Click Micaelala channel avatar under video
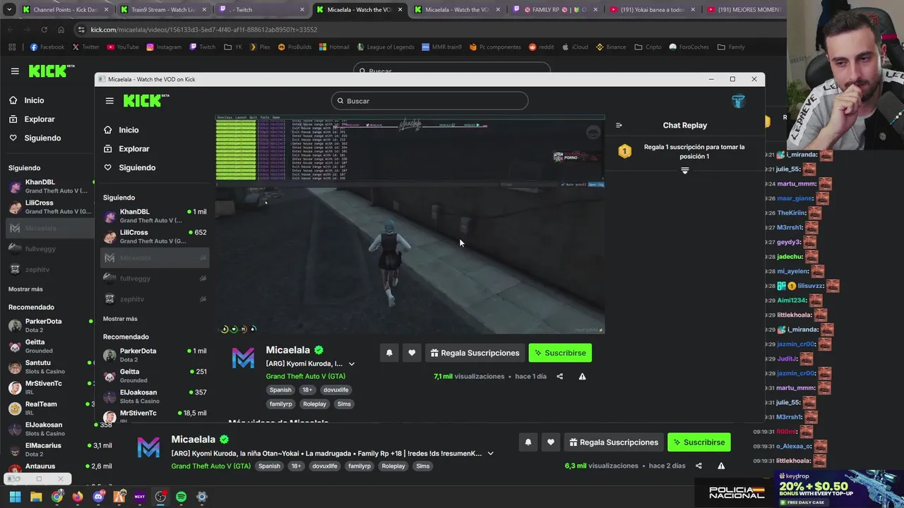This screenshot has width=904, height=508. click(x=243, y=358)
